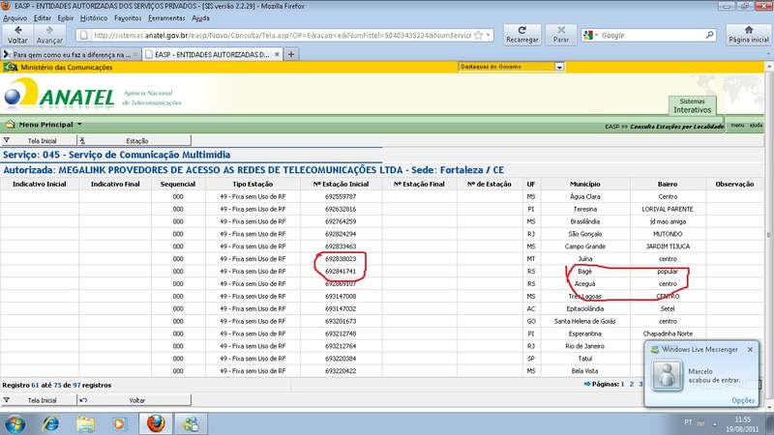
Task: Close the Windows Live Messenger notification
Action: point(751,349)
